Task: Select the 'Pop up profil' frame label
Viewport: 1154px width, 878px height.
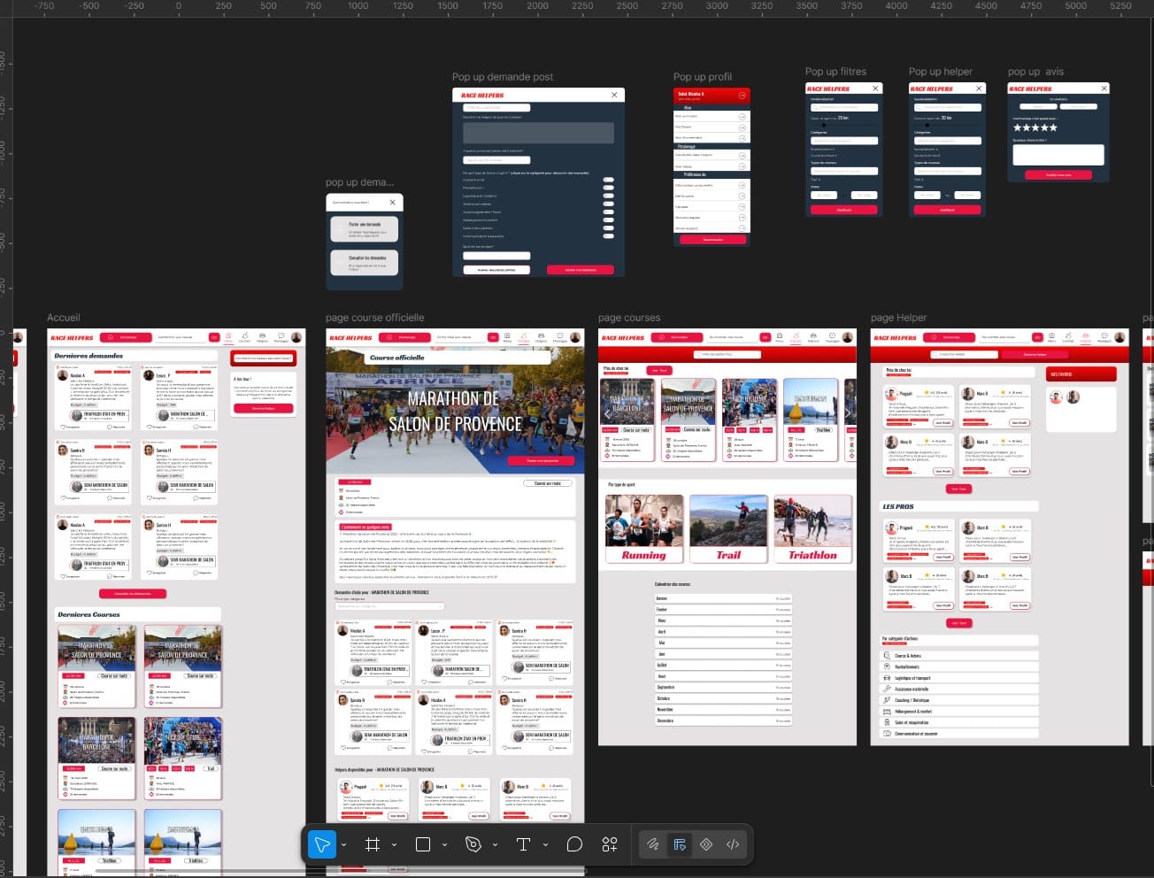Action: pyautogui.click(x=703, y=77)
